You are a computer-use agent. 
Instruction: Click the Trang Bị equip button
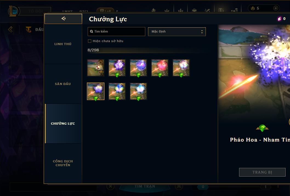pyautogui.click(x=262, y=172)
